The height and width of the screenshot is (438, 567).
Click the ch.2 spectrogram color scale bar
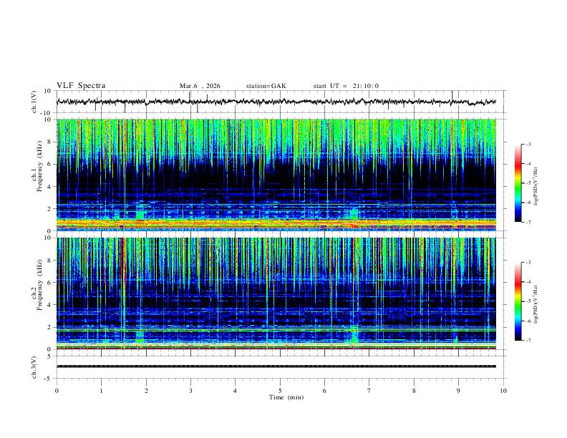518,301
